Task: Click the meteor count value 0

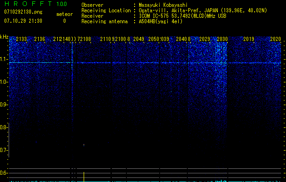Action: [65, 21]
